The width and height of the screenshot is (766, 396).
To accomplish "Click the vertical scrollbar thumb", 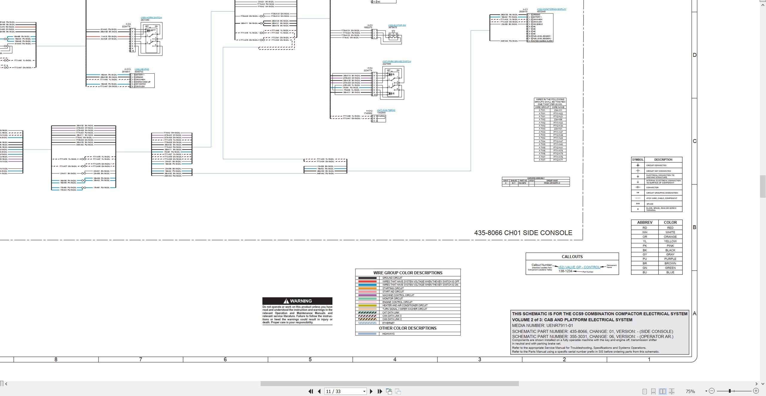I will pos(763,187).
